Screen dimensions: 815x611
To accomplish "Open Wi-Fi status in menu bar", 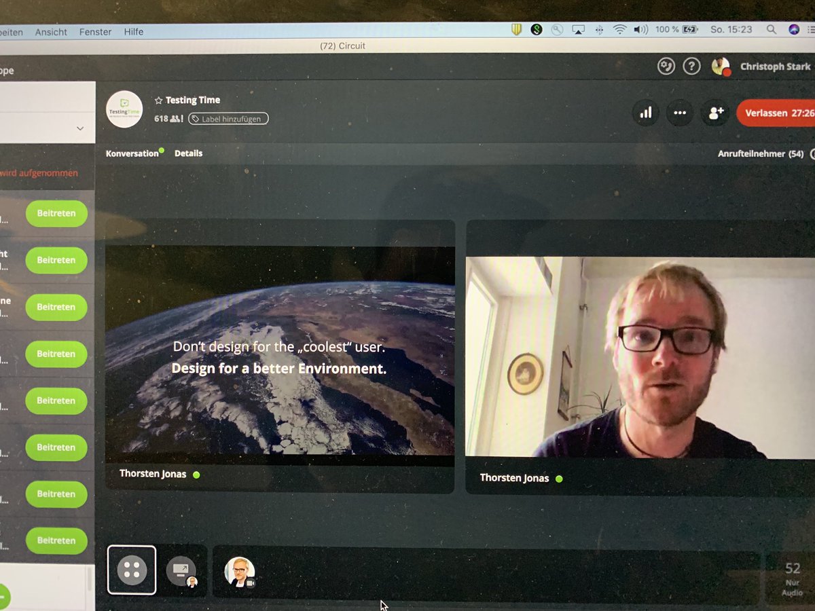I will (619, 30).
